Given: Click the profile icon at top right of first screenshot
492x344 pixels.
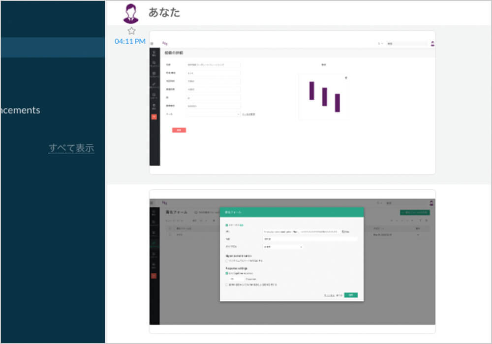Looking at the screenshot, I should pos(432,43).
